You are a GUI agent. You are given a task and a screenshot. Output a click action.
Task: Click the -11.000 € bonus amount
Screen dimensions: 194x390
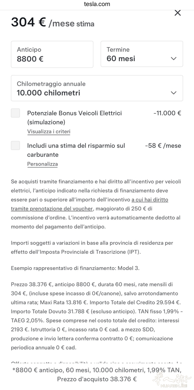click(x=167, y=113)
